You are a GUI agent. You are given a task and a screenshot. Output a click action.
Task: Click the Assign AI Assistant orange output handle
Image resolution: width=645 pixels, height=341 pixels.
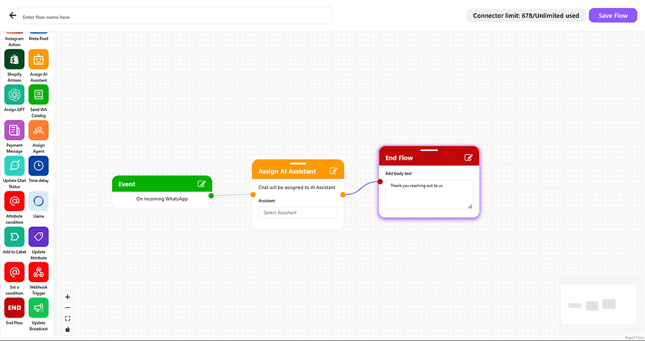tap(343, 195)
